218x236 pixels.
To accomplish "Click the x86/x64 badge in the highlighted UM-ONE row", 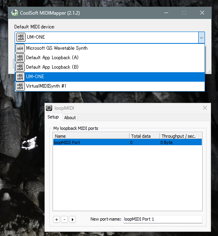I will click(20, 77).
